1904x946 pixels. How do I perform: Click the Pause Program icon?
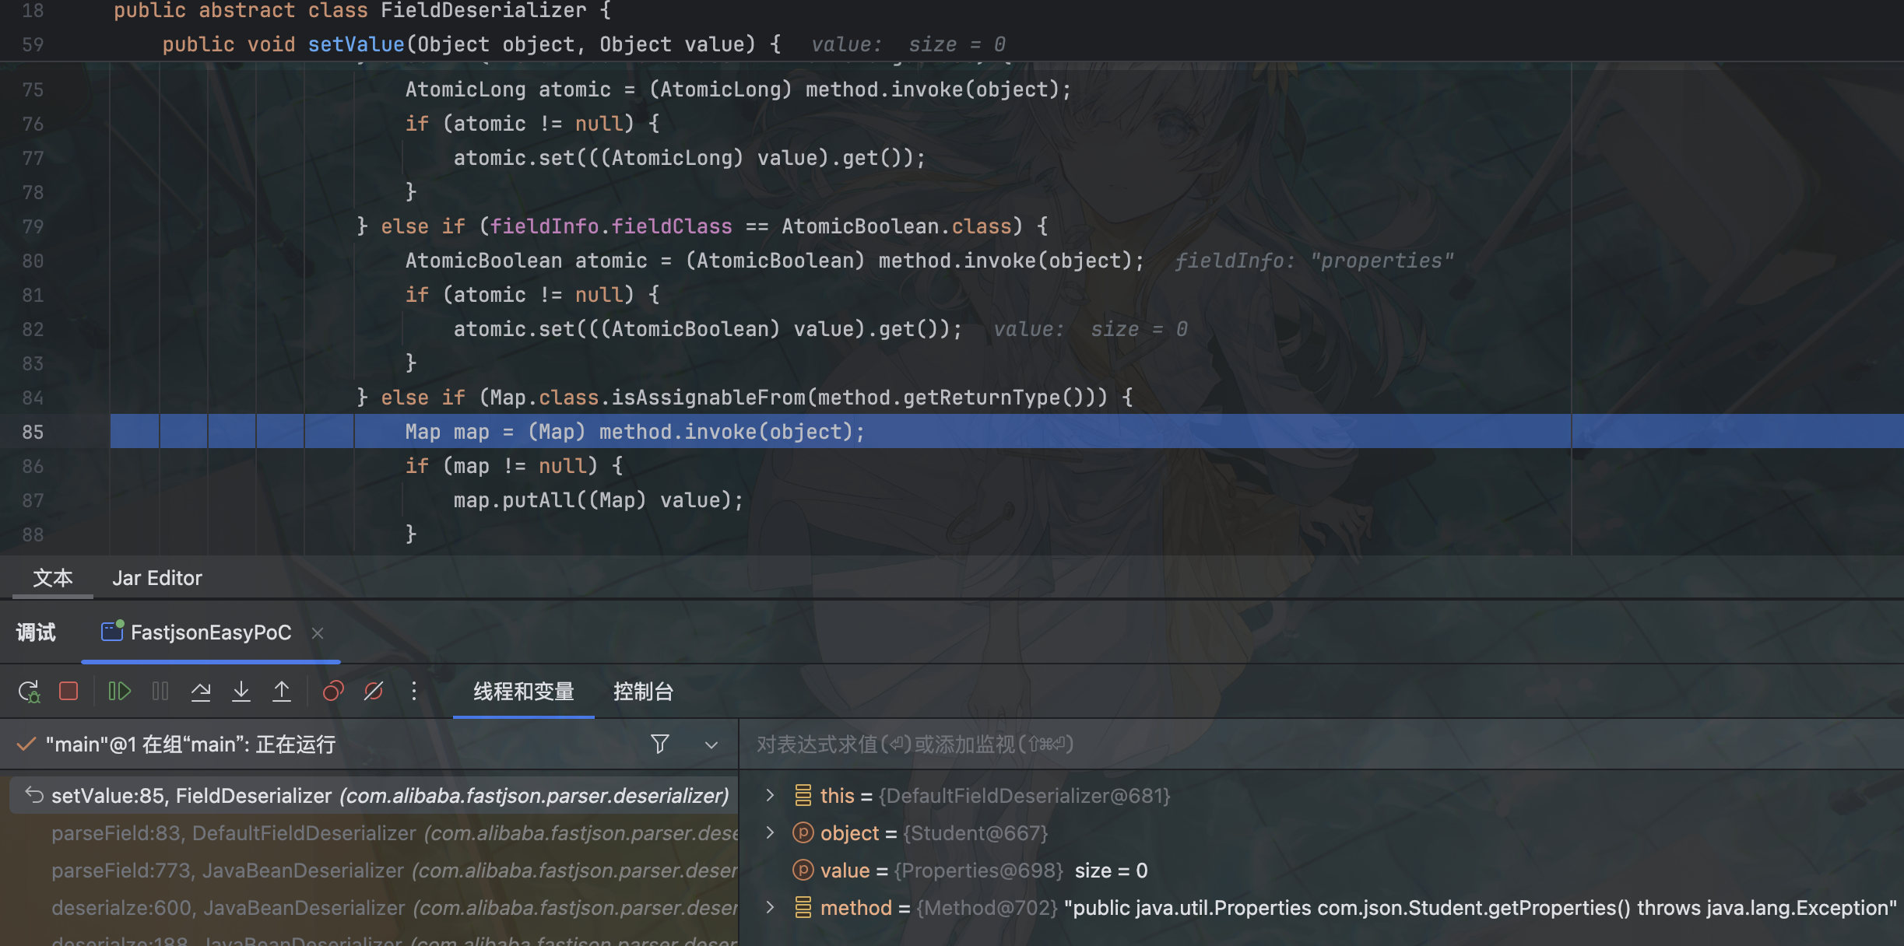[160, 691]
